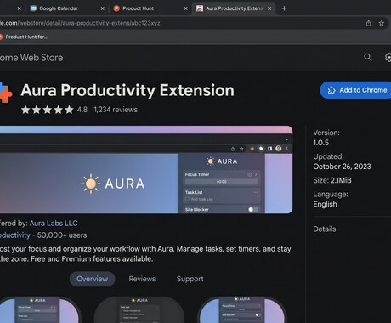Select the Aura Productivity Extension browser tab
Image resolution: width=391 pixels, height=323 pixels.
point(234,8)
